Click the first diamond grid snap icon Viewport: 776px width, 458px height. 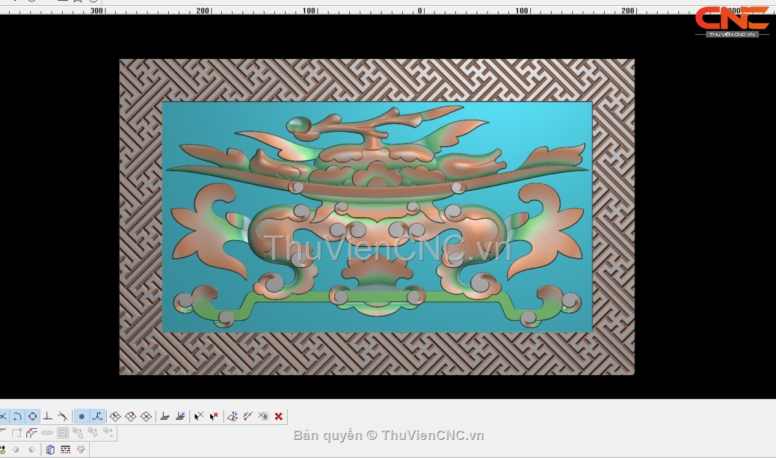(115, 417)
